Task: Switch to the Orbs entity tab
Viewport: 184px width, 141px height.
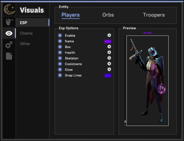Action: [108, 15]
